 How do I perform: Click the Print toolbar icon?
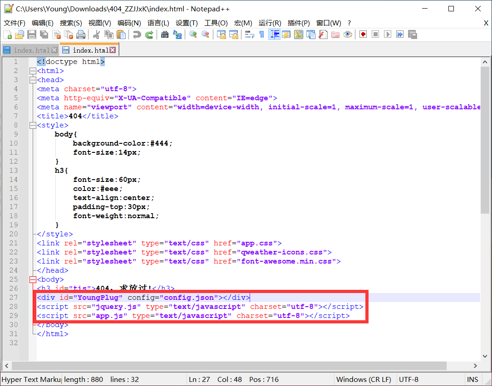(81, 34)
